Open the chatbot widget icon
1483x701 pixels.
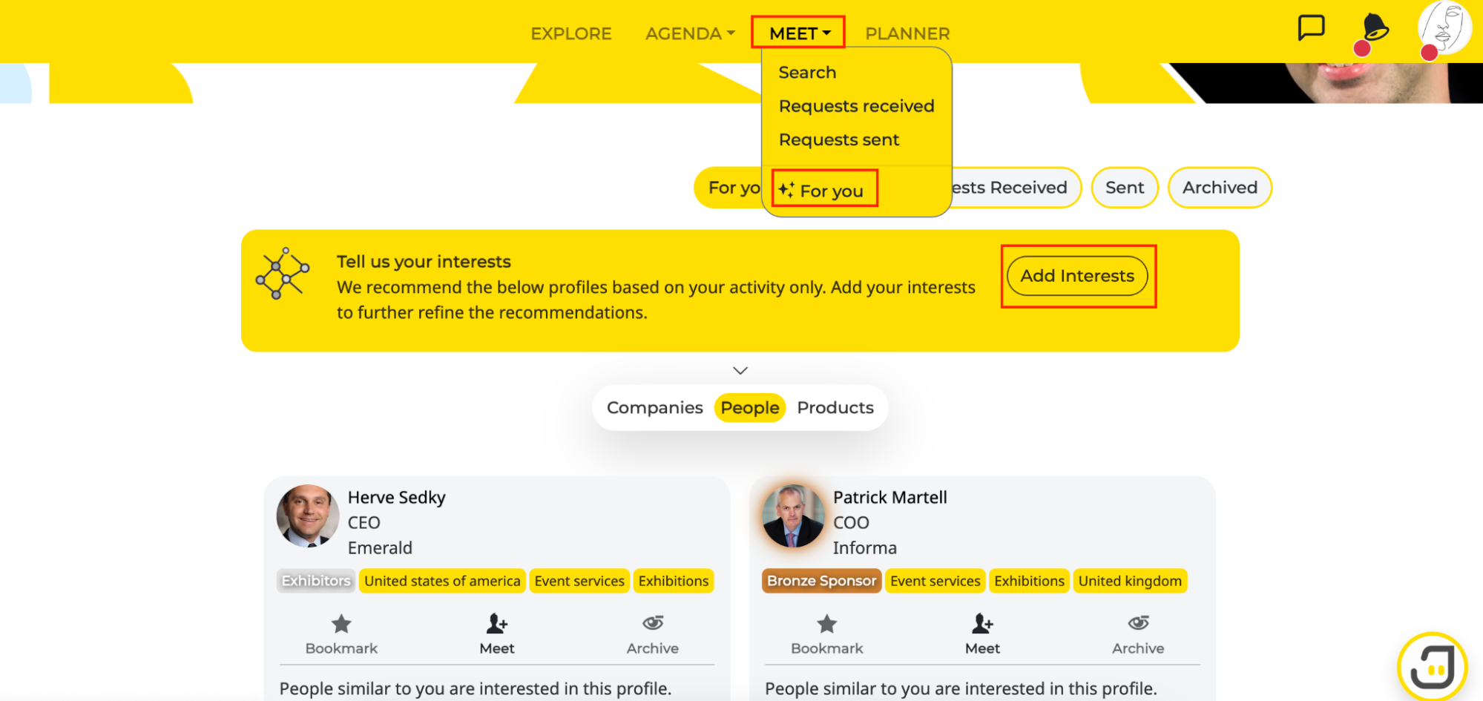tap(1432, 666)
